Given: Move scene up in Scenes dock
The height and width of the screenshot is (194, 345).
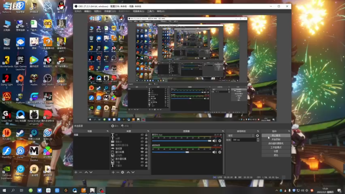Looking at the screenshot, I should tap(86, 172).
